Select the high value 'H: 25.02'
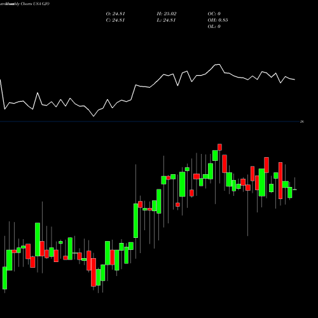The width and height of the screenshot is (318, 318). click(x=167, y=14)
